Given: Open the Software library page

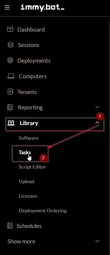Looking at the screenshot, I should (x=29, y=138).
